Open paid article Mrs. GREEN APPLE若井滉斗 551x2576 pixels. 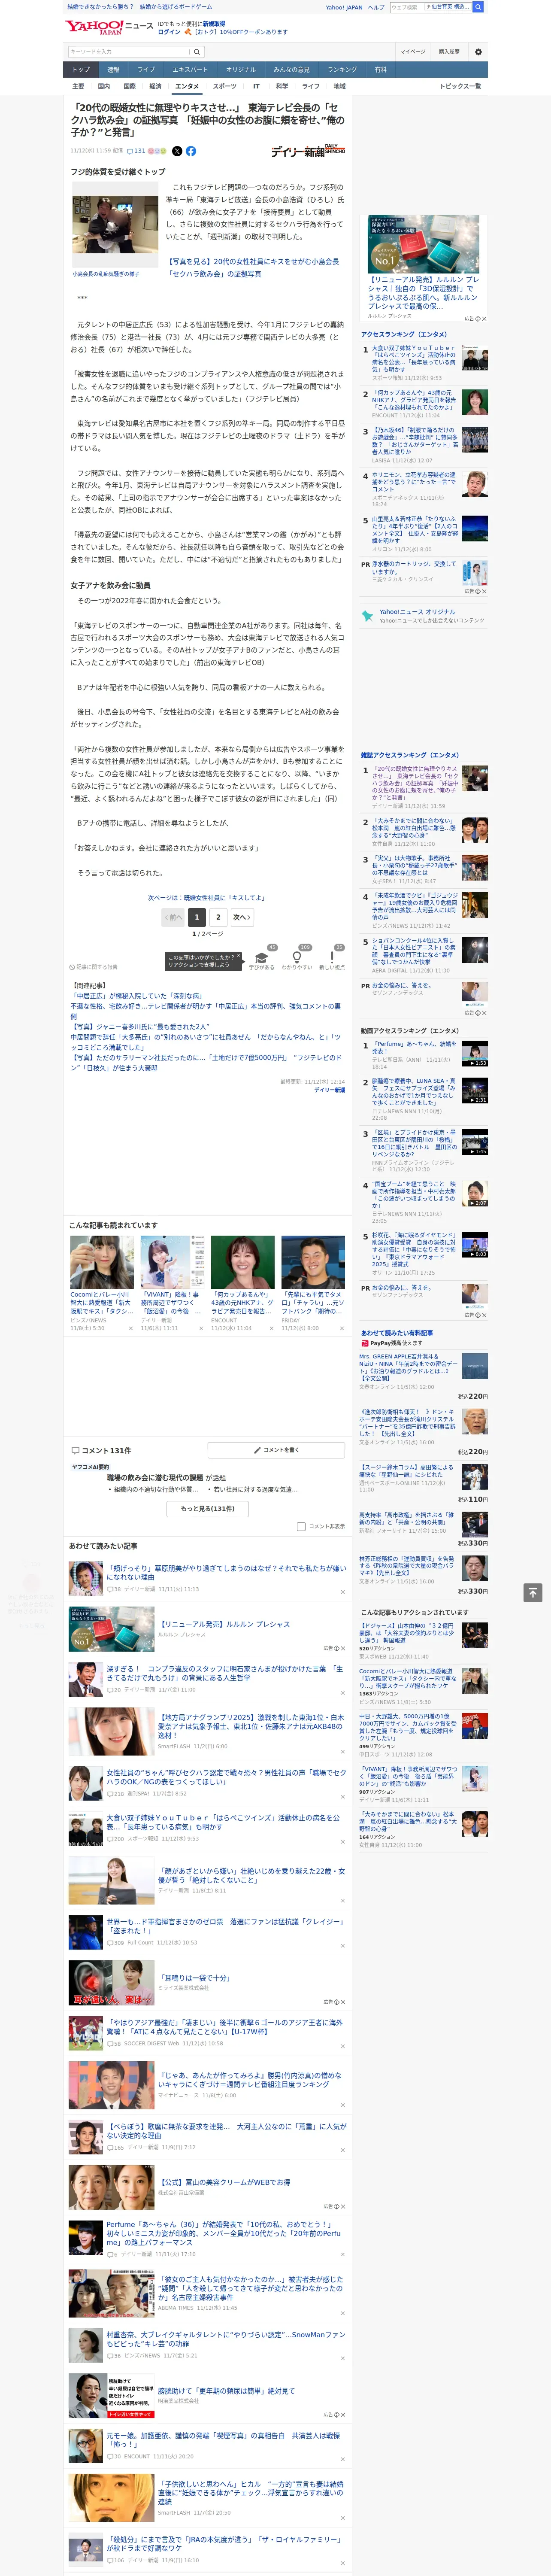tap(409, 1368)
